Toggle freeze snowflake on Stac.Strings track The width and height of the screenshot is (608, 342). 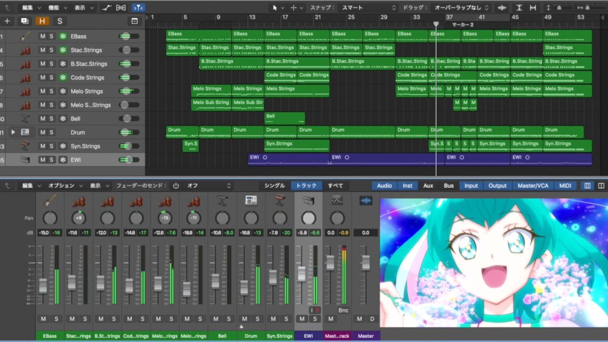point(63,50)
